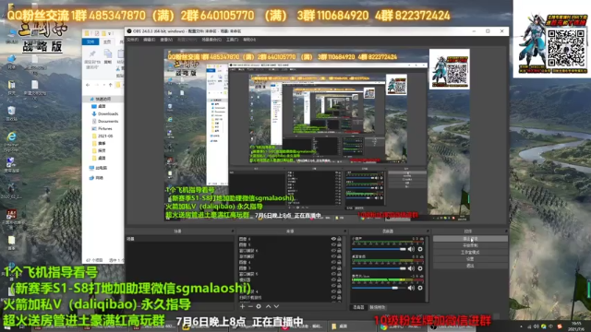Open the 主页 tab in File Explorer
This screenshot has height=332, width=591.
[x=107, y=41]
